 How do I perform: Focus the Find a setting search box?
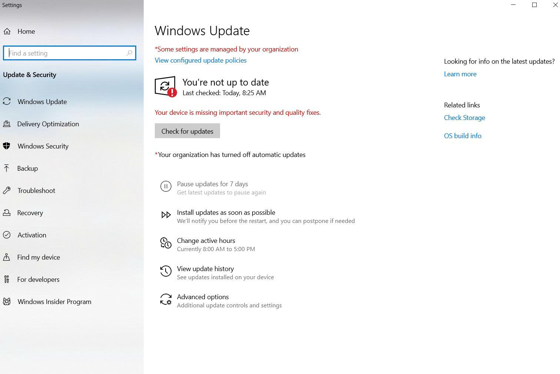click(x=67, y=53)
